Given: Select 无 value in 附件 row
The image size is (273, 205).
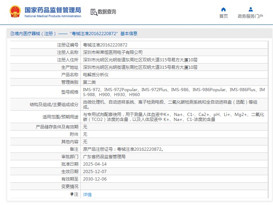Looking at the screenshot, I should [x=85, y=134].
